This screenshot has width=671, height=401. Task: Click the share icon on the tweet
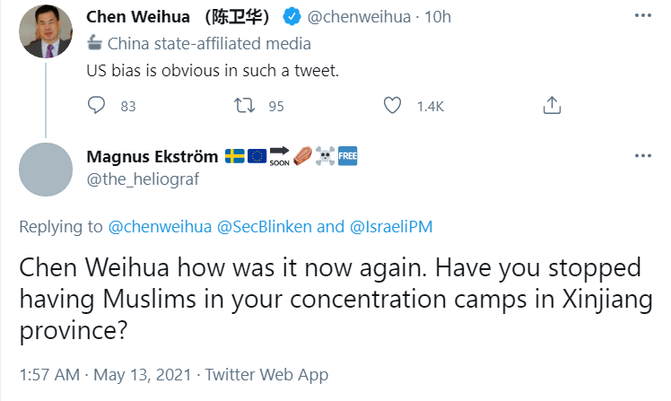(552, 106)
